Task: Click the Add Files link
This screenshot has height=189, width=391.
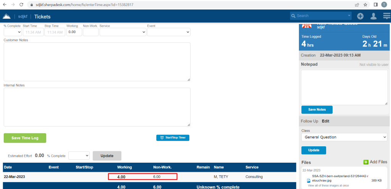Action: pyautogui.click(x=378, y=162)
